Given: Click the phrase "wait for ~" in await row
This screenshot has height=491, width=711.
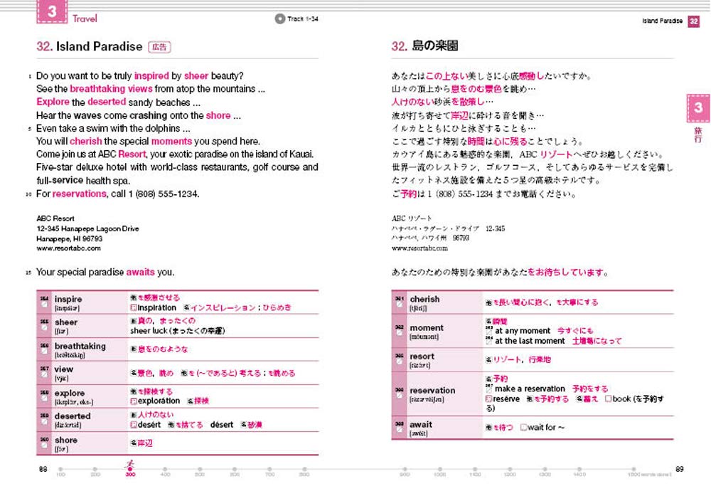Looking at the screenshot, I should click(x=546, y=428).
